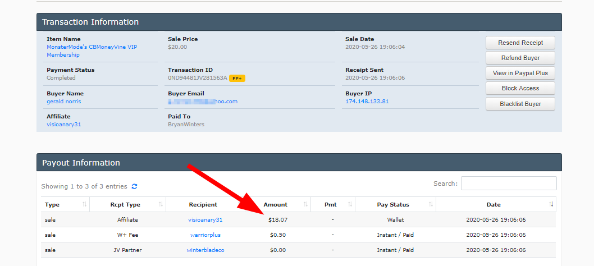Open buyer IP 174.148.133.81 link
The image size is (594, 266).
[x=367, y=102]
